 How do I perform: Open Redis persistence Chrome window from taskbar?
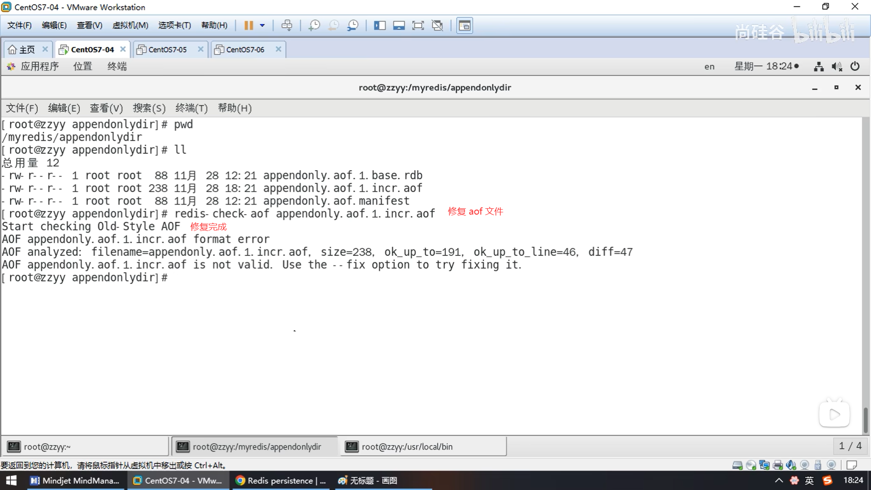(281, 480)
